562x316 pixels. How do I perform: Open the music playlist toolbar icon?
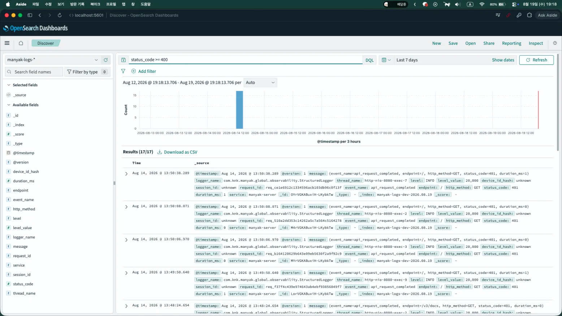(x=498, y=15)
